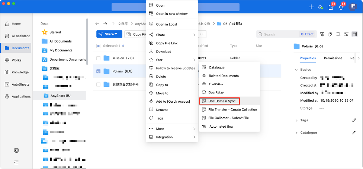Toggle the details side panel icon

[x=354, y=34]
